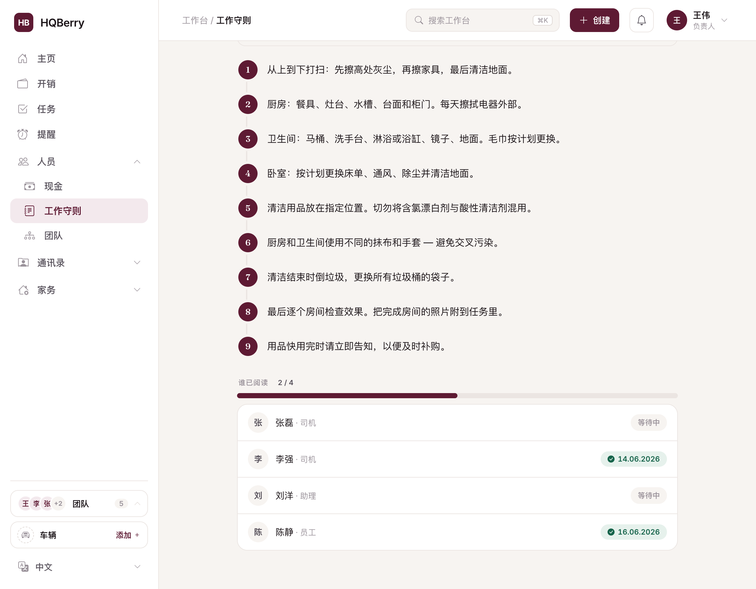Collapse the 团队 card chevron

tap(137, 504)
